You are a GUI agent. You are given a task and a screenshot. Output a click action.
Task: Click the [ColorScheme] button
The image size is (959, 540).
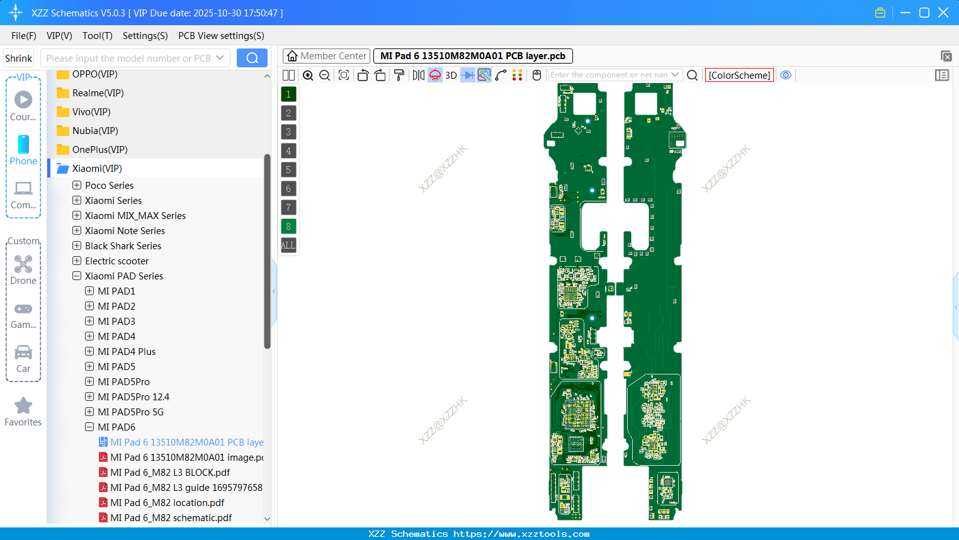coord(739,75)
